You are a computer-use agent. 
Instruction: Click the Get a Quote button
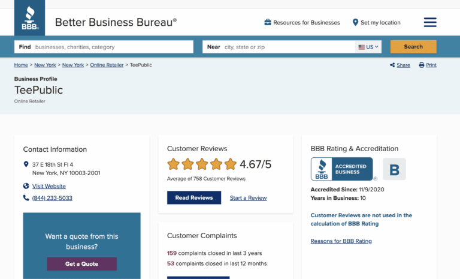point(82,264)
